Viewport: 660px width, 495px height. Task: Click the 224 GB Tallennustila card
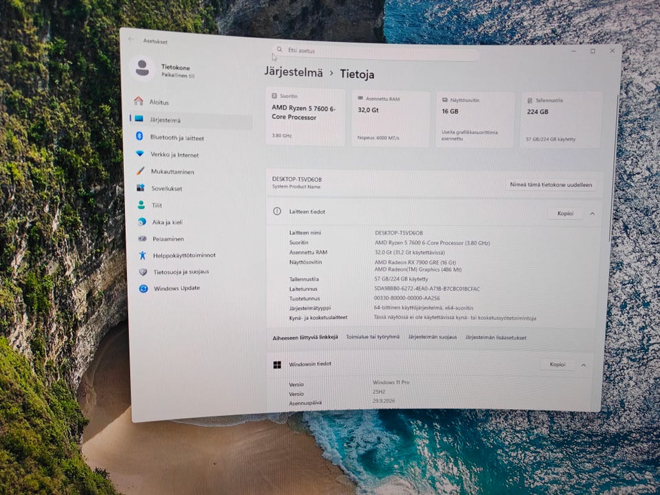(x=561, y=120)
